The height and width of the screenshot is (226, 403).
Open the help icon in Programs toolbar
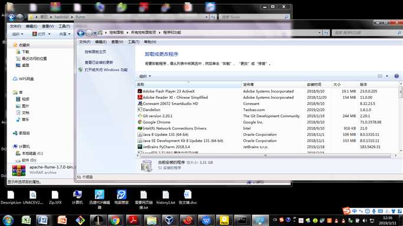tap(397, 76)
